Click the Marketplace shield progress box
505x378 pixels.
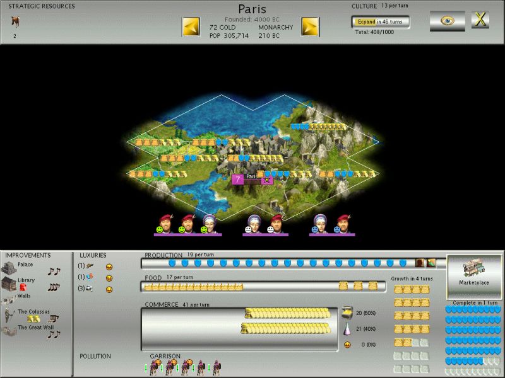tap(473, 341)
